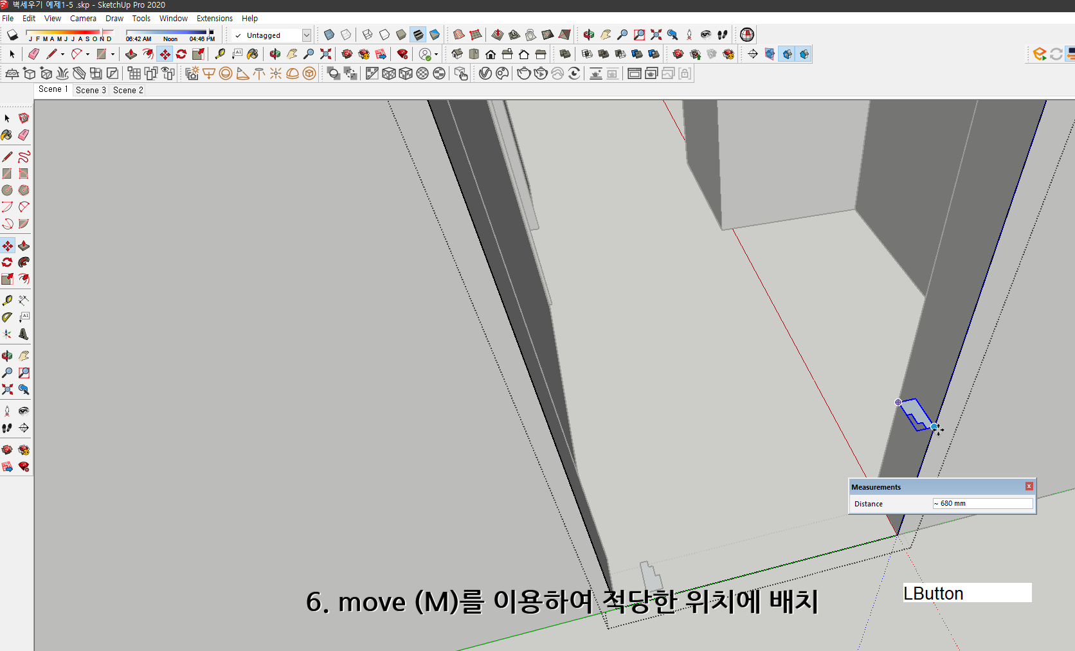Screen dimensions: 1075x651
Task: Activate the Push/Pull tool
Action: pos(24,245)
